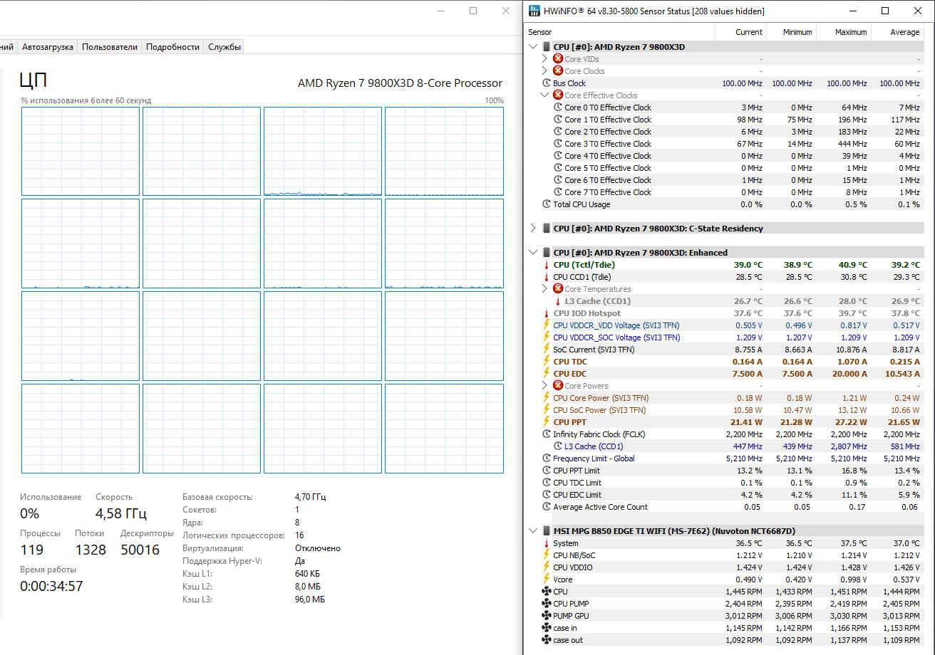Select the Core 1 T0 Effective Clock row label

[x=608, y=120]
